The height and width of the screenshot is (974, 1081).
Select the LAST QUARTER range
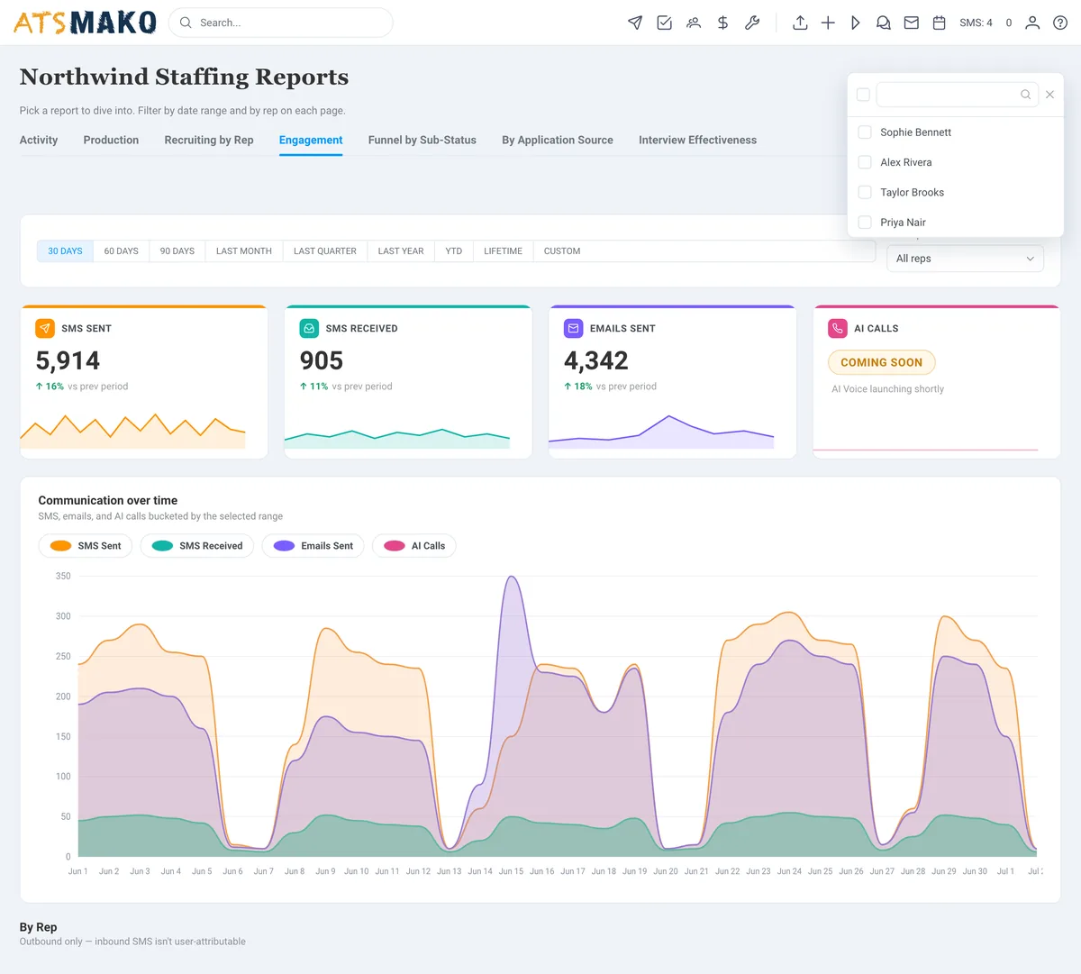coord(325,251)
